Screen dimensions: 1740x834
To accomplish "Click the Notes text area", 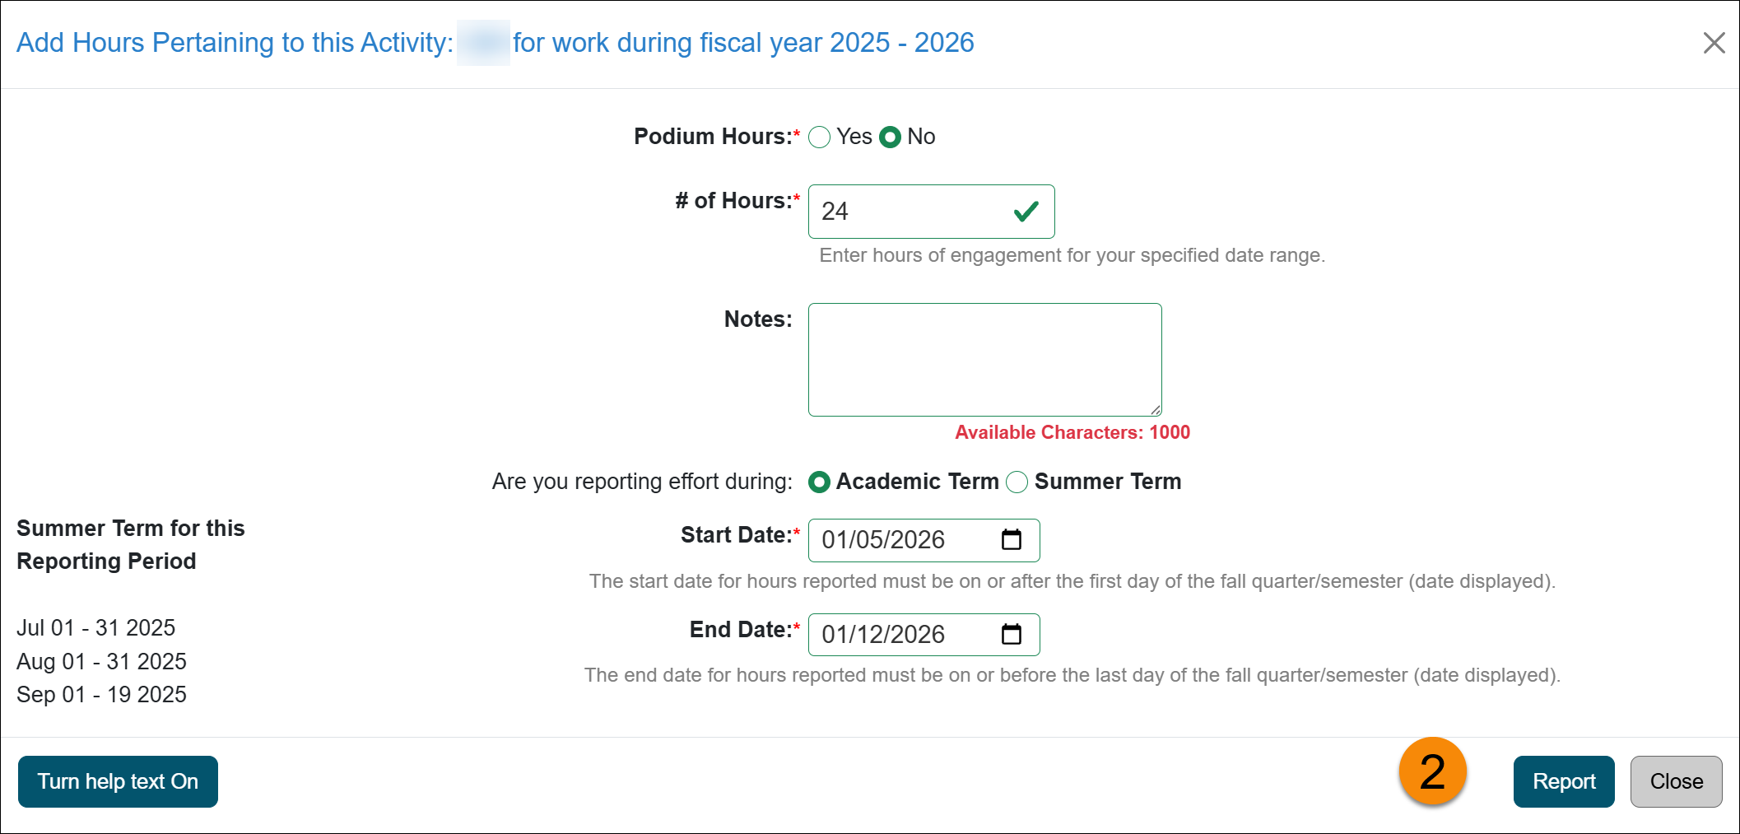I will [x=984, y=359].
